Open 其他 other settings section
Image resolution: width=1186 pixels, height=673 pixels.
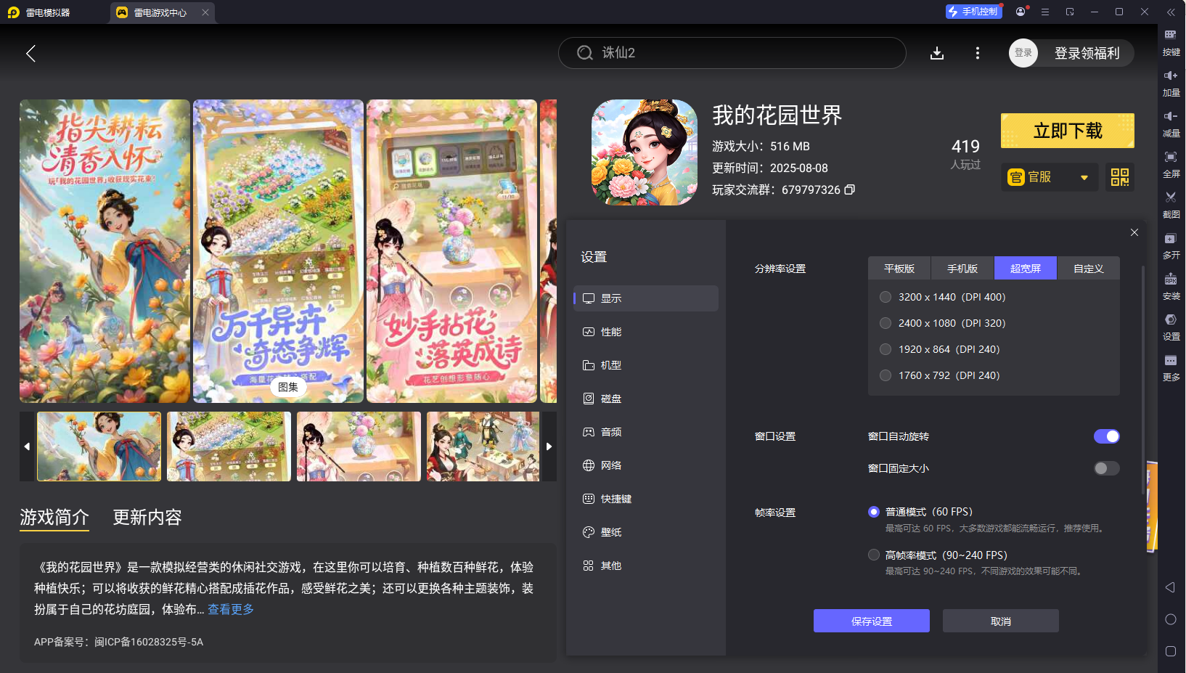coord(646,566)
